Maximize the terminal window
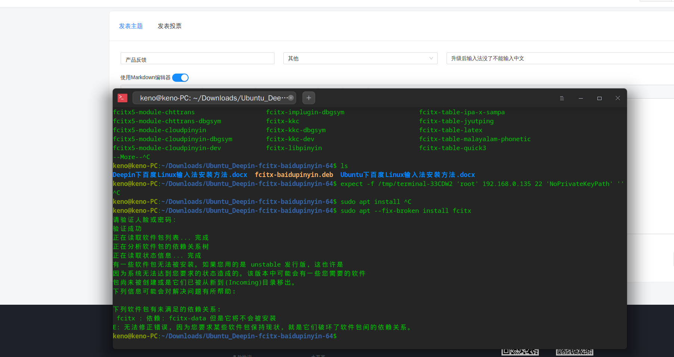674x357 pixels. pos(599,98)
